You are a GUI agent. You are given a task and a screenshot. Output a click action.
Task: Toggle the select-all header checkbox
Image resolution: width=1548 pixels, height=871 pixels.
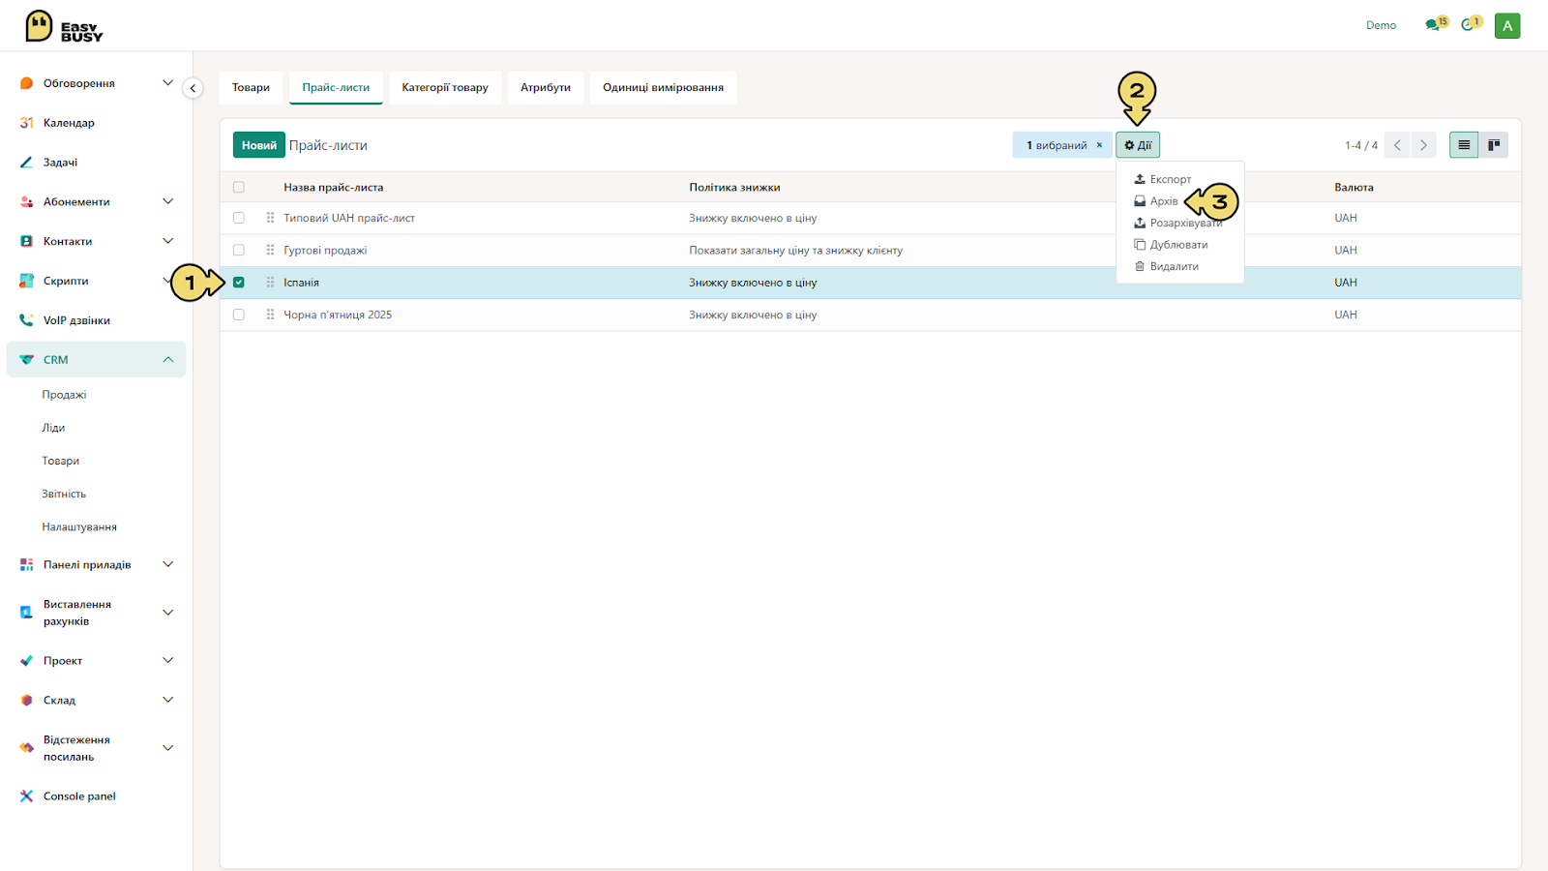[x=239, y=188]
